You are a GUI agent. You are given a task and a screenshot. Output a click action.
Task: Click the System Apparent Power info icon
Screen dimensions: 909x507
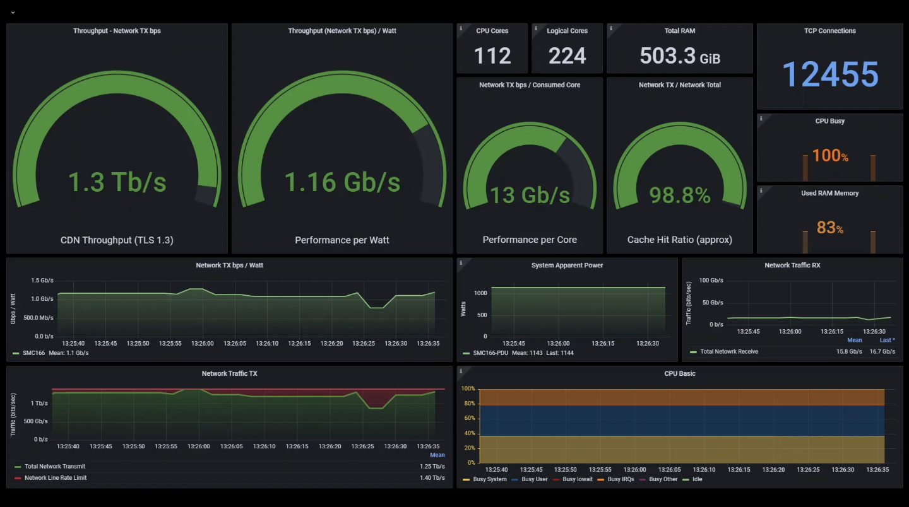coord(461,262)
